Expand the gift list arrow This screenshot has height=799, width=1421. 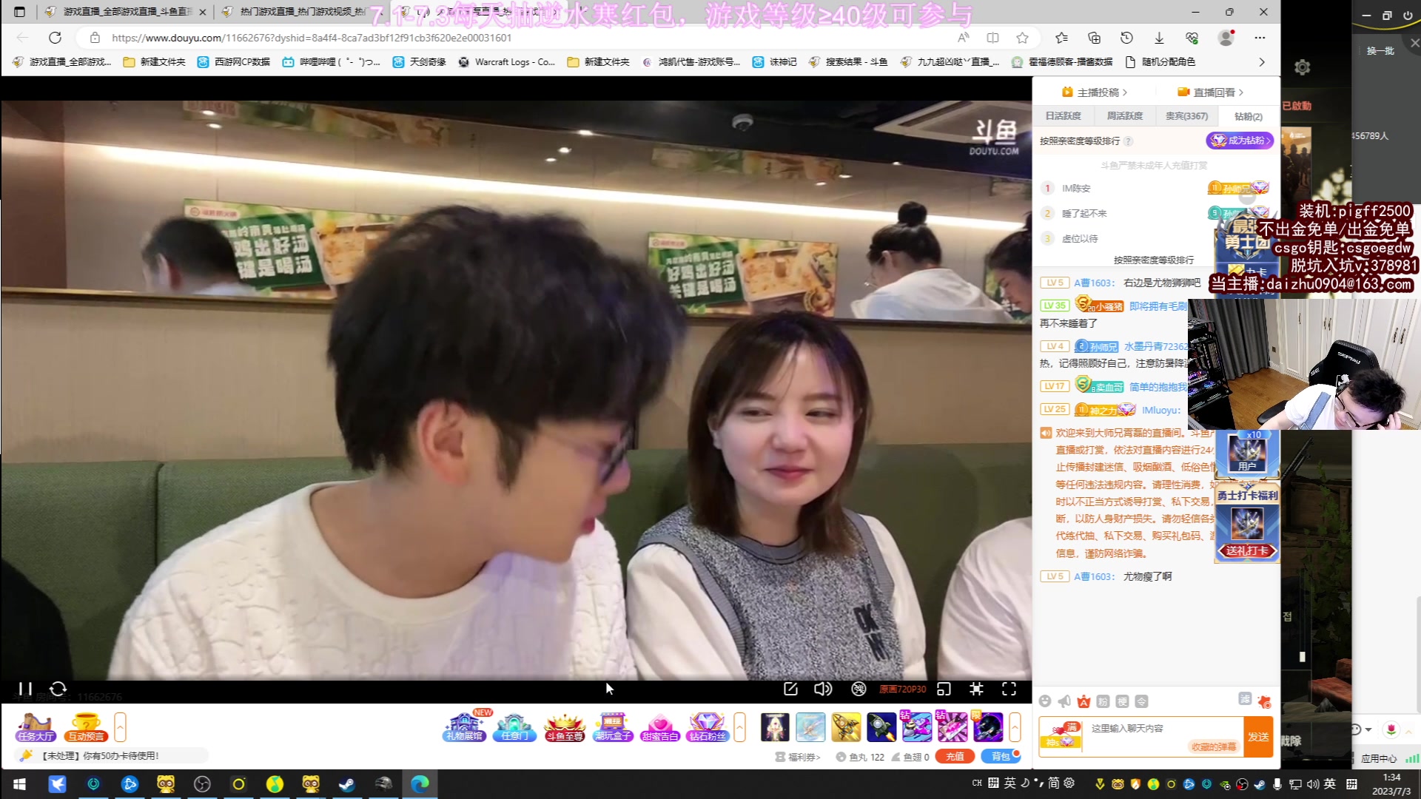point(1015,727)
